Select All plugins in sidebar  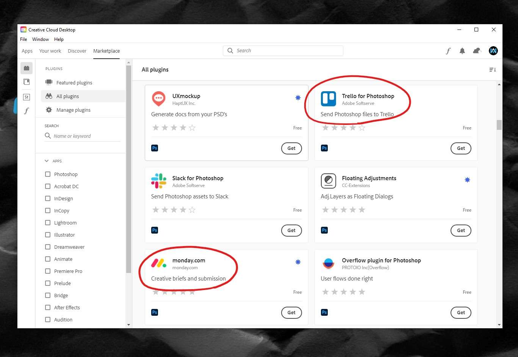pyautogui.click(x=83, y=96)
